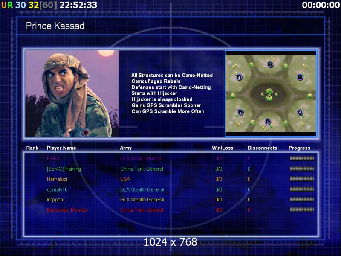Screen dimensions: 341x256
Task: Click start position 5 on the minimap
Action: [x=300, y=113]
